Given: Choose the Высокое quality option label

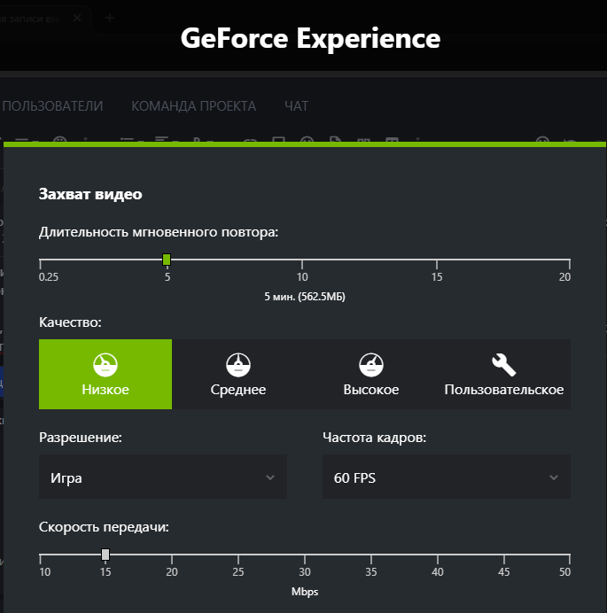Looking at the screenshot, I should 370,390.
